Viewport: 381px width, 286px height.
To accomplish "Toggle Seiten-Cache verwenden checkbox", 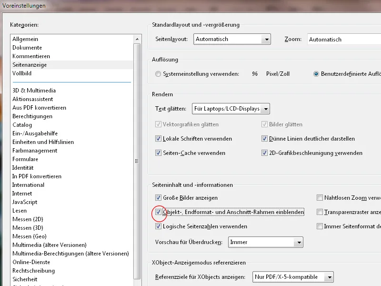I will coord(158,153).
